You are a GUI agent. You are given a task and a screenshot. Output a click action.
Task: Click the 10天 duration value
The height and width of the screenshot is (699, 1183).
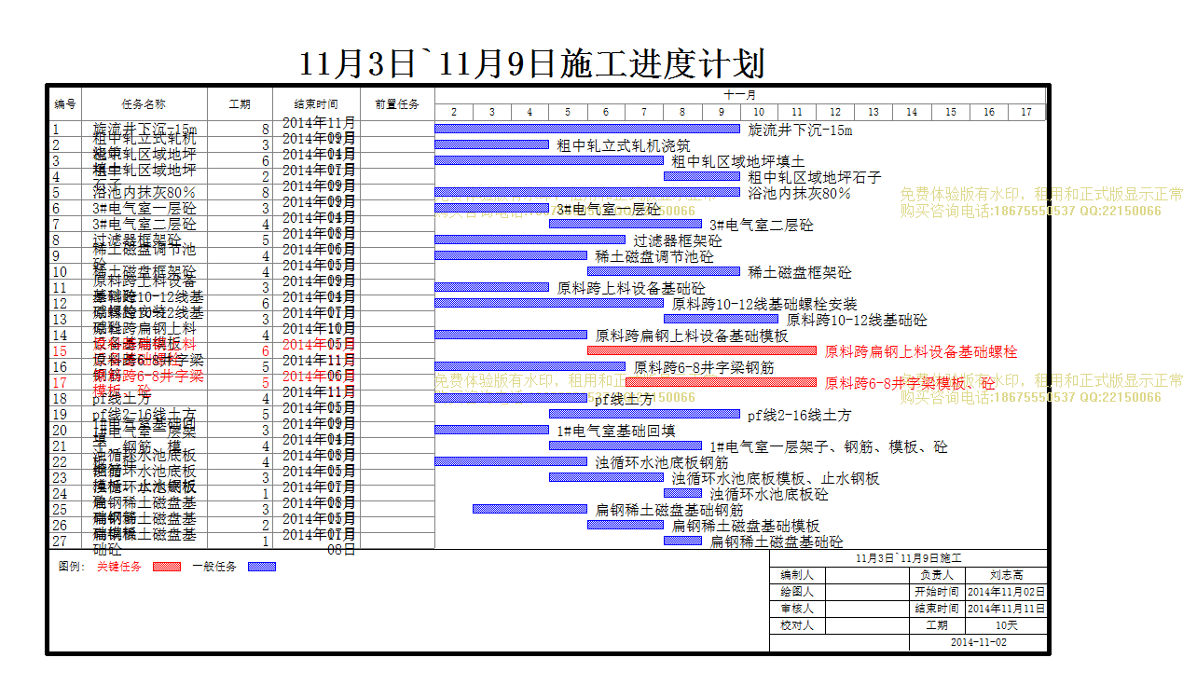pyautogui.click(x=1007, y=625)
